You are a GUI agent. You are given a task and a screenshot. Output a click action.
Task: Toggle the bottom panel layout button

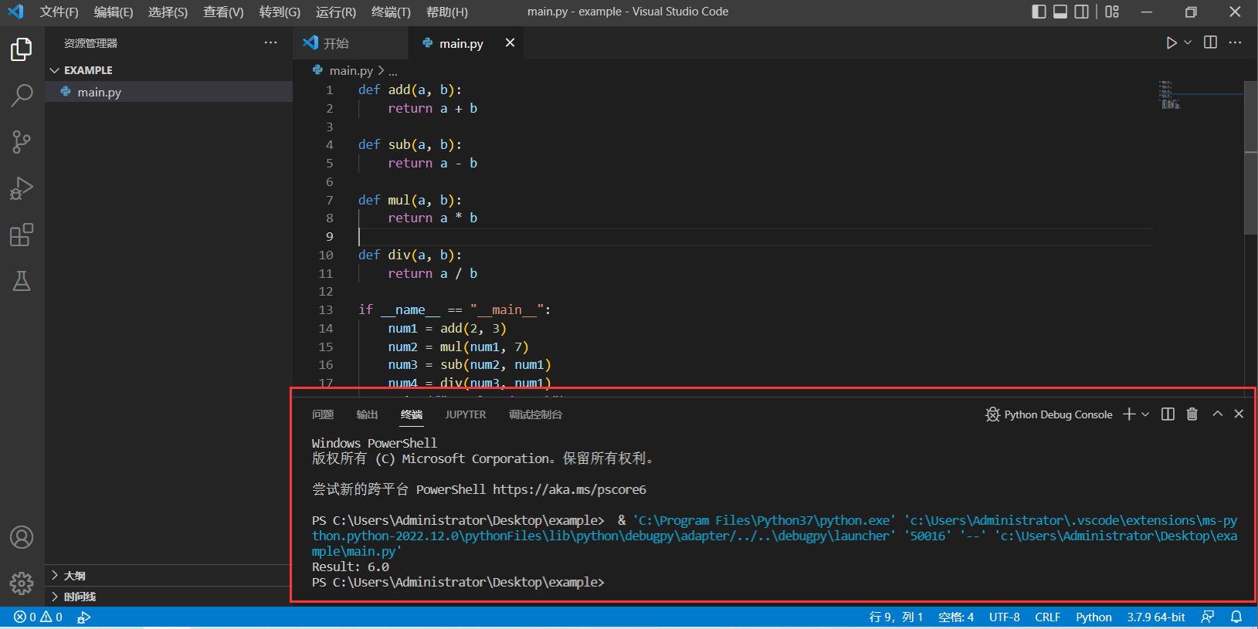click(x=1060, y=12)
